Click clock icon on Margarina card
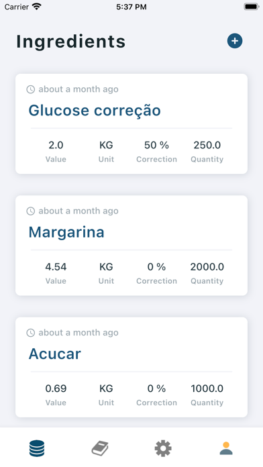 (31, 211)
